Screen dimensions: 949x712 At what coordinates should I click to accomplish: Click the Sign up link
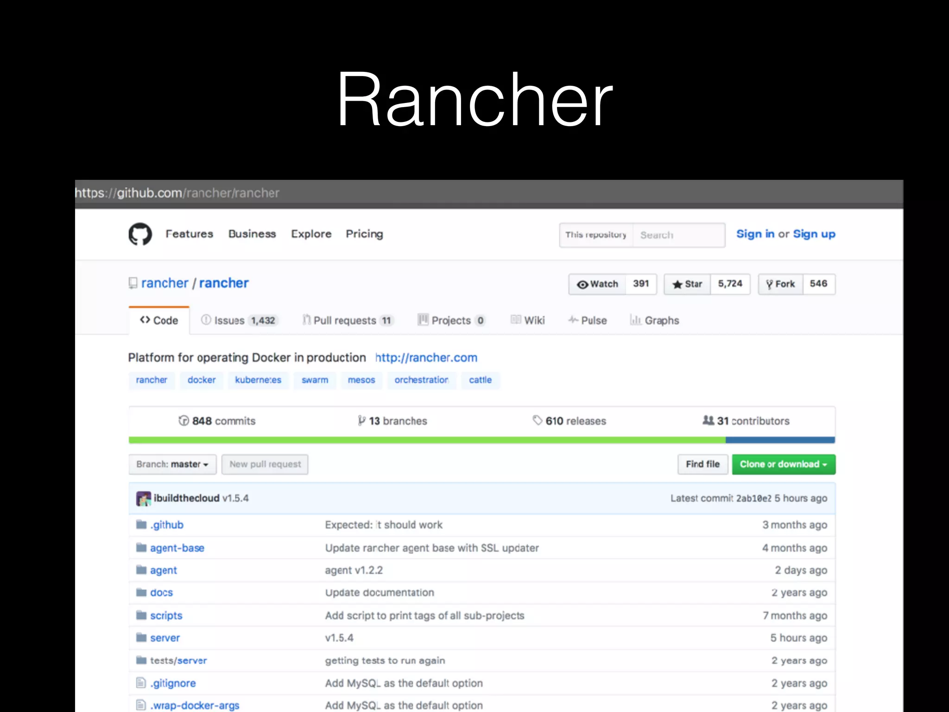[814, 234]
